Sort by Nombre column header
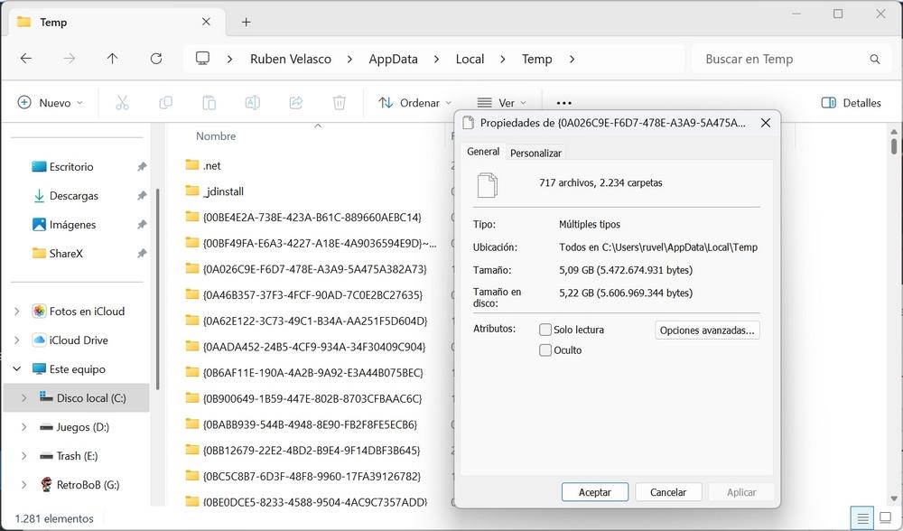The width and height of the screenshot is (903, 531). click(x=216, y=136)
